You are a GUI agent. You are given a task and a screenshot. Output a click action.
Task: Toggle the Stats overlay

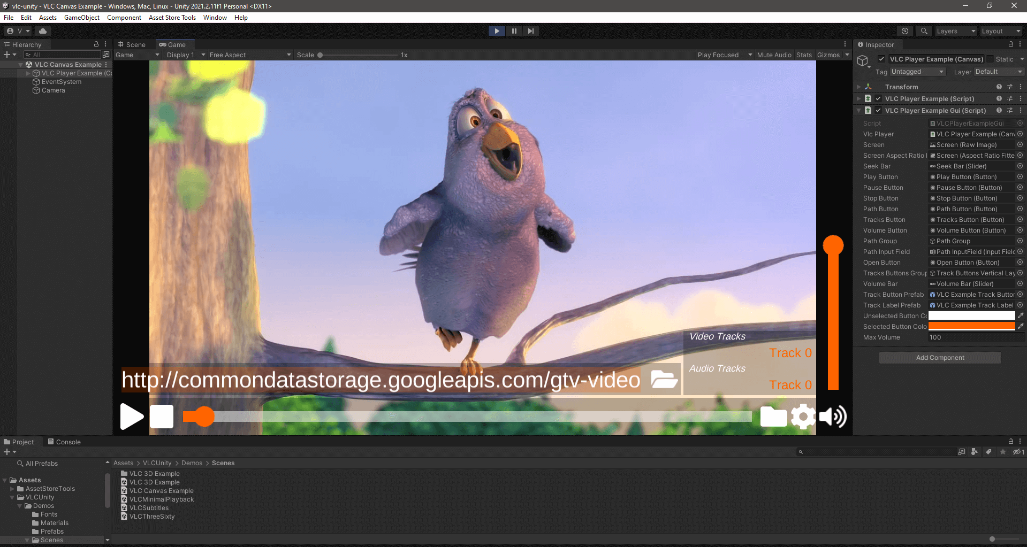point(804,55)
